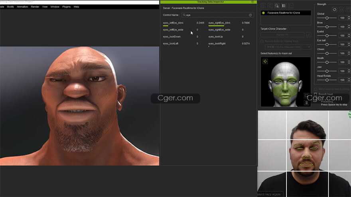The image size is (351, 197).
Task: Click the magnifier icon in the Control Name field
Action: point(184,15)
